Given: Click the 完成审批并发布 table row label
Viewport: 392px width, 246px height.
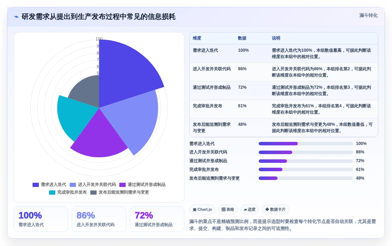Looking at the screenshot, I should coord(208,106).
